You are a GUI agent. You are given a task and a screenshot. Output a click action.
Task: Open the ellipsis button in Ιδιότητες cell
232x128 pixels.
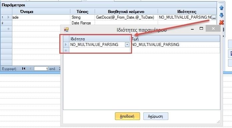click(x=214, y=17)
